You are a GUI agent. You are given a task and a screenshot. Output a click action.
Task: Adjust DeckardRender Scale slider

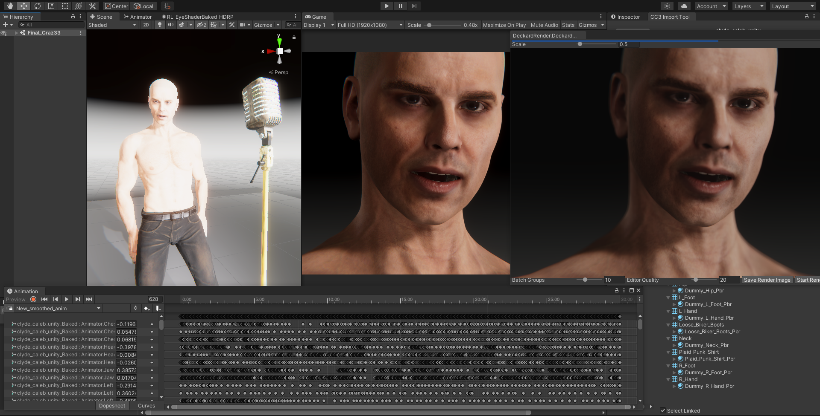click(x=596, y=44)
